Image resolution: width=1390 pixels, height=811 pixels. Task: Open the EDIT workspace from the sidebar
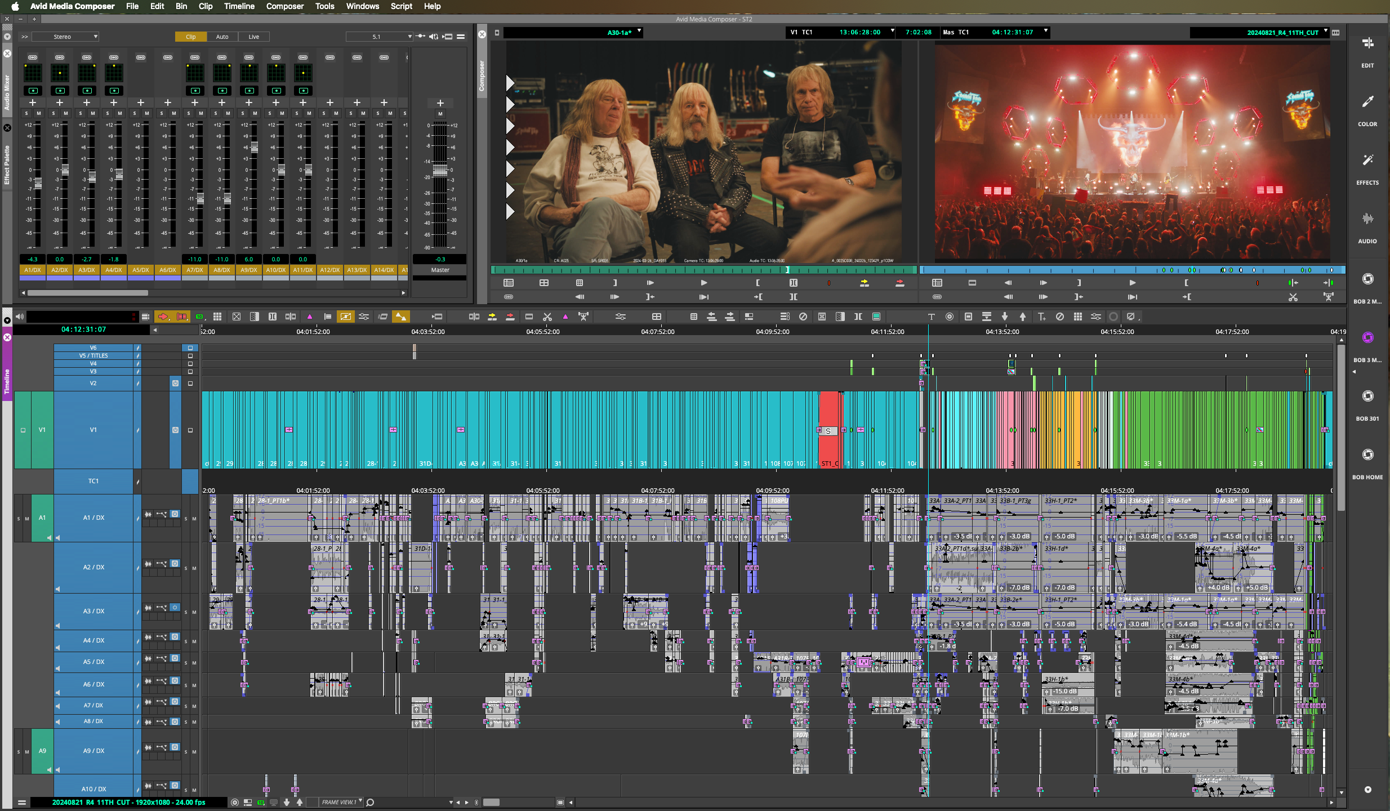click(x=1367, y=44)
